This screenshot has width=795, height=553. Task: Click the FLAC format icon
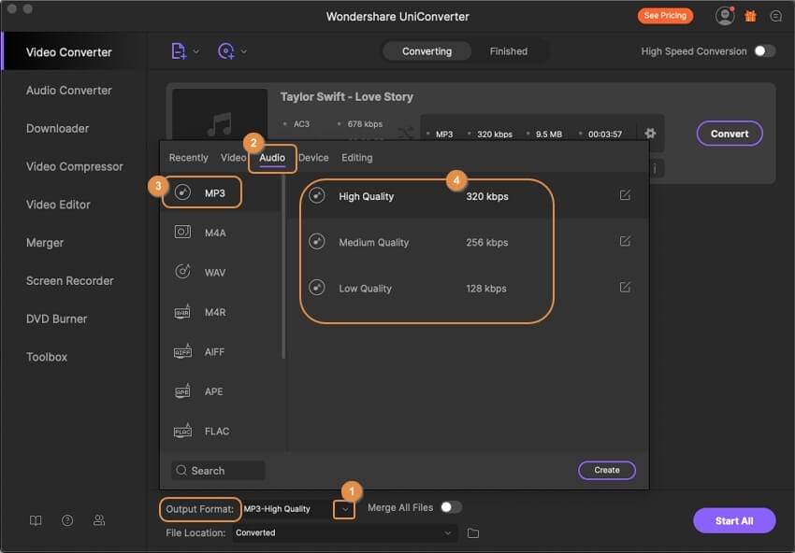(x=182, y=431)
